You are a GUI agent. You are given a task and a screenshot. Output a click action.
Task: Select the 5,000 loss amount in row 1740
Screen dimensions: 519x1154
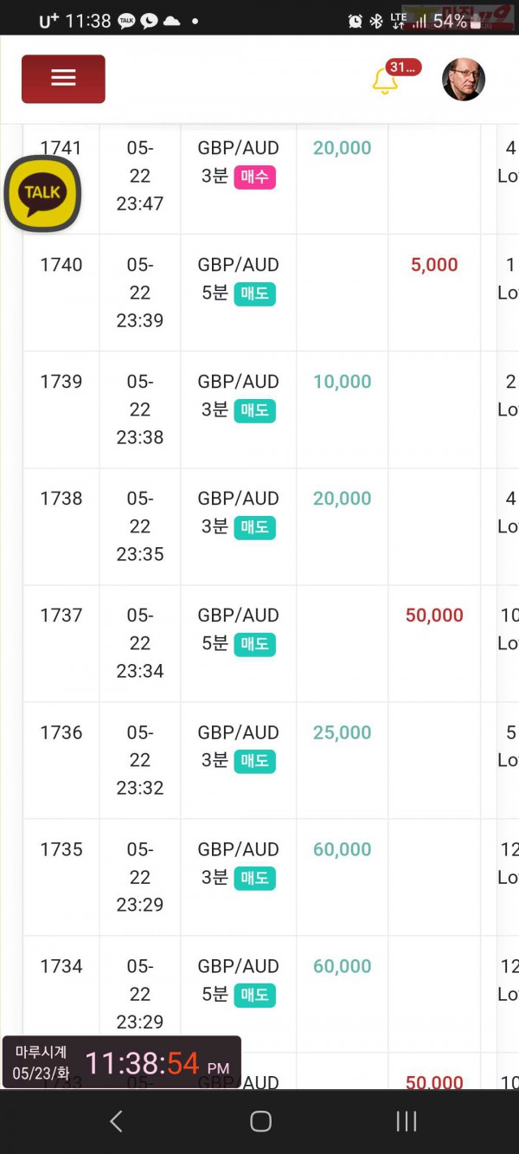[434, 265]
